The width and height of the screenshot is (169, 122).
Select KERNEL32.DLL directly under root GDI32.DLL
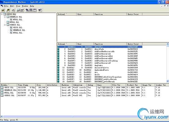pyautogui.click(x=16, y=17)
